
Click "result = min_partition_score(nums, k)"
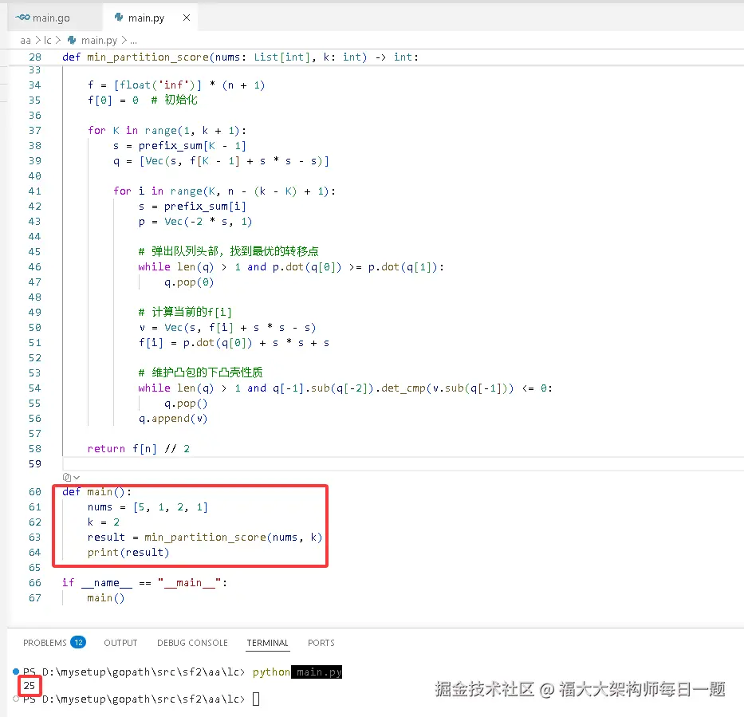click(205, 538)
